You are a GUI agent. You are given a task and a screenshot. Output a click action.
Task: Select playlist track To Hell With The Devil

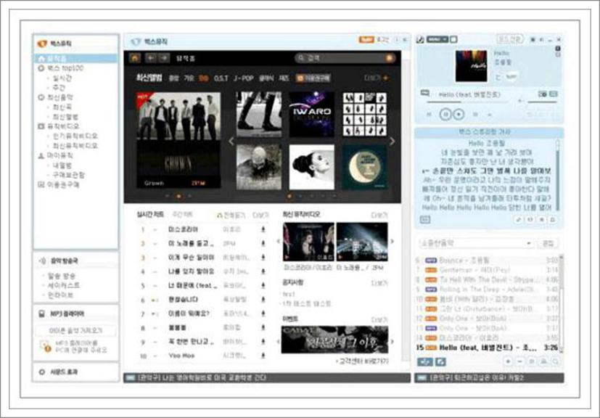tap(486, 280)
